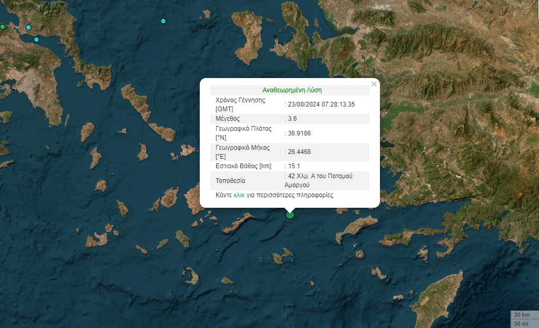Image resolution: width=539 pixels, height=328 pixels.
Task: Select the focal depth value 15.1
Action: click(x=294, y=166)
